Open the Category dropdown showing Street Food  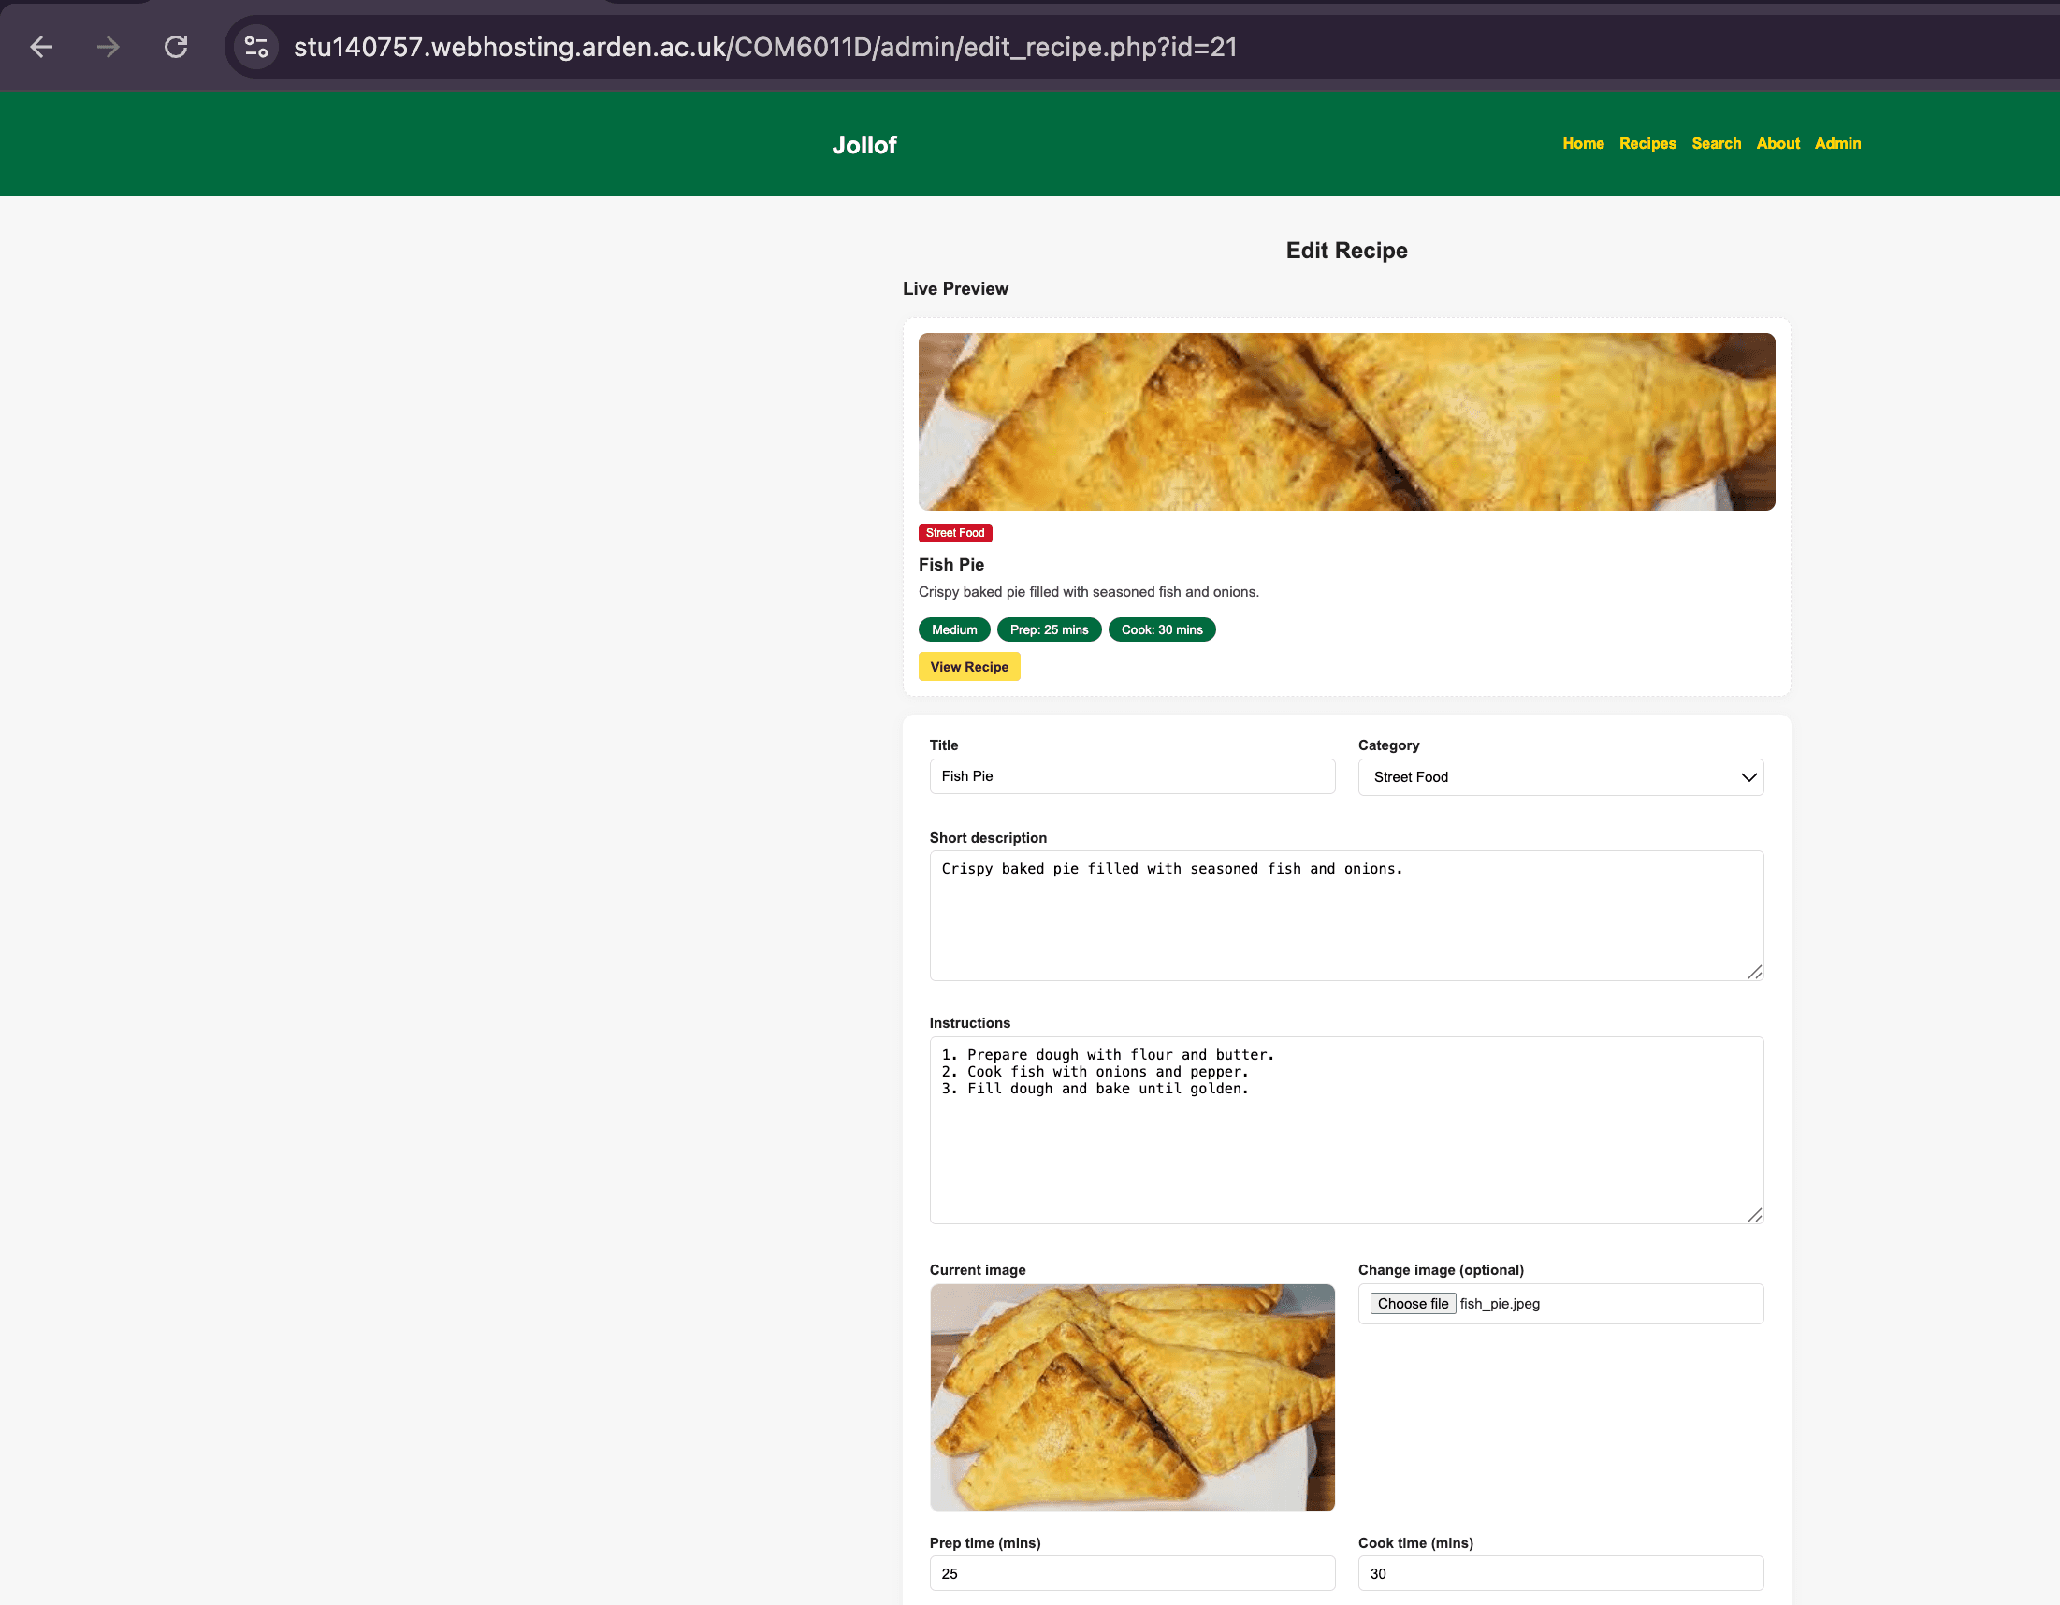pyautogui.click(x=1560, y=777)
